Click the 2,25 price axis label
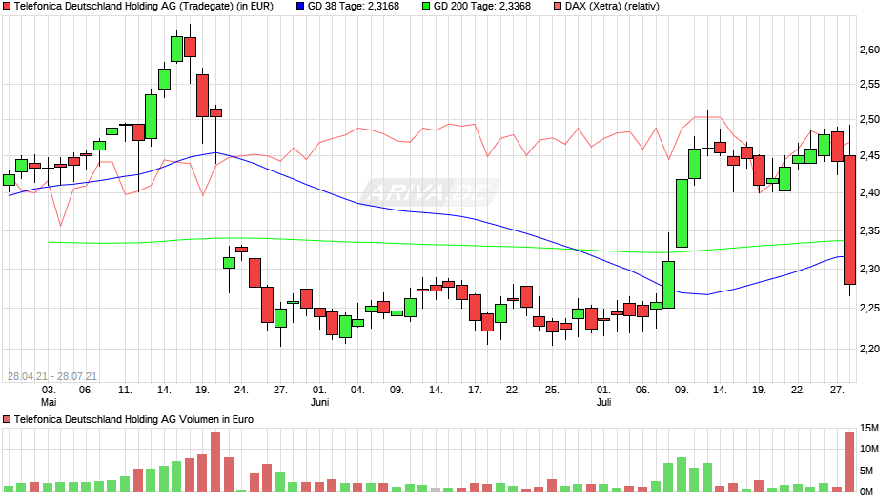 click(x=869, y=309)
